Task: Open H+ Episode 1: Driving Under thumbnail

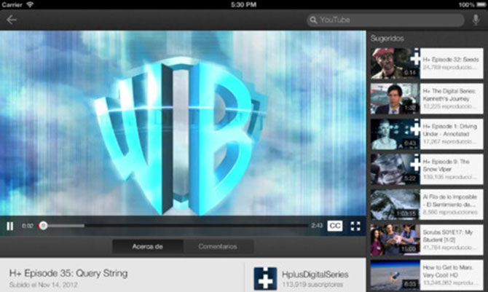Action: click(395, 134)
